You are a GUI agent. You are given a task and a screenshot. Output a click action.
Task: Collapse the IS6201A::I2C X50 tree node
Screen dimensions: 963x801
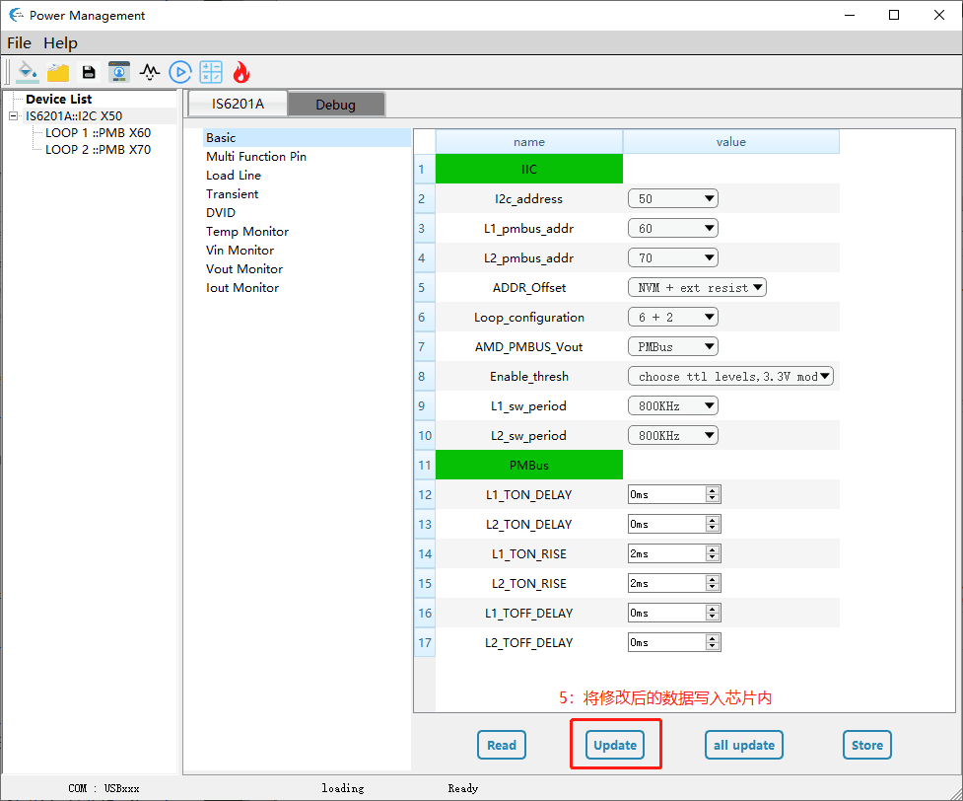pyautogui.click(x=13, y=116)
